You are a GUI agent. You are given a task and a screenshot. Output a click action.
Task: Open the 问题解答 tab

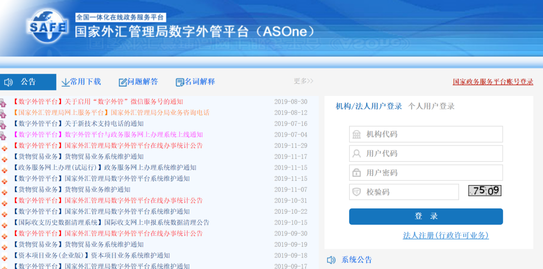[138, 82]
